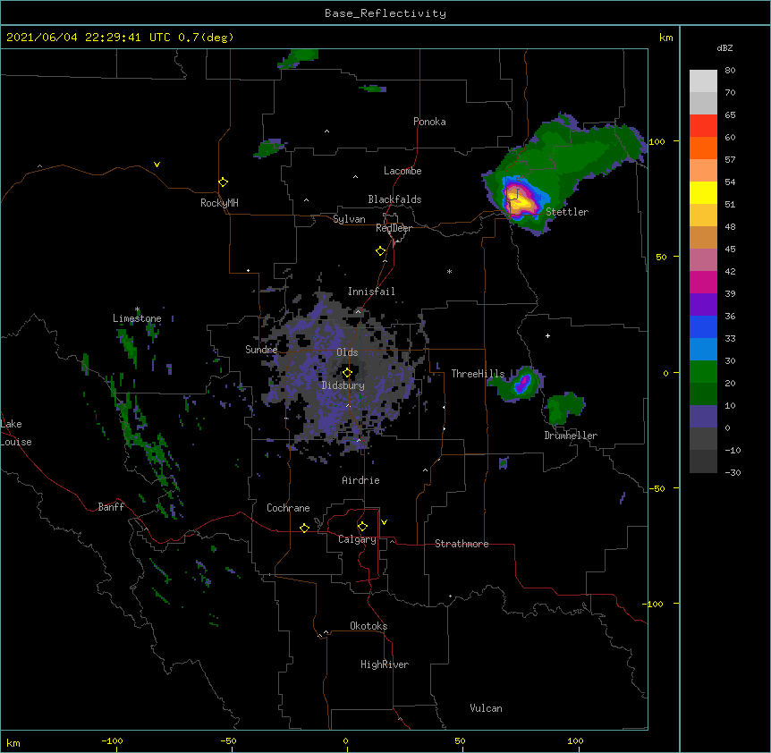Pick the yellow diamond marker below Cochrane
The height and width of the screenshot is (753, 771).
click(304, 528)
